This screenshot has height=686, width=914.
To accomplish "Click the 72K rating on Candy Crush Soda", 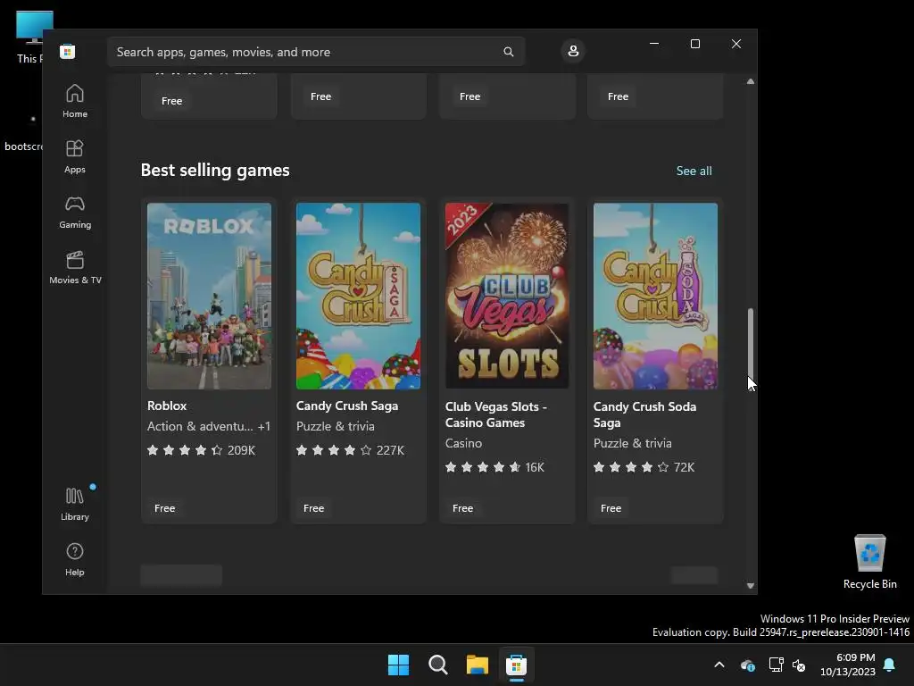I will click(x=684, y=467).
